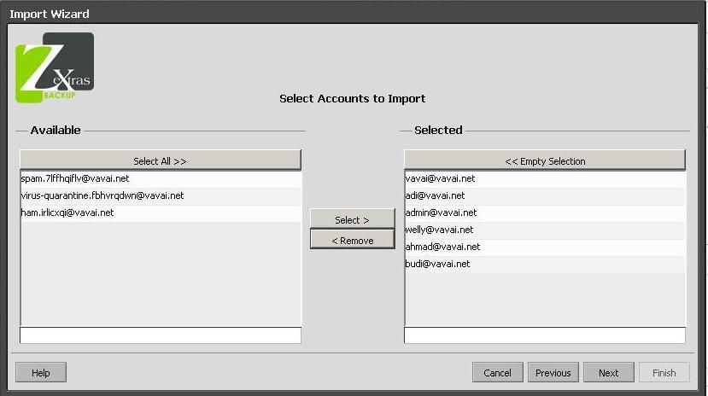This screenshot has width=708, height=396.
Task: Click the ZeXtras Backup logo
Action: point(55,67)
